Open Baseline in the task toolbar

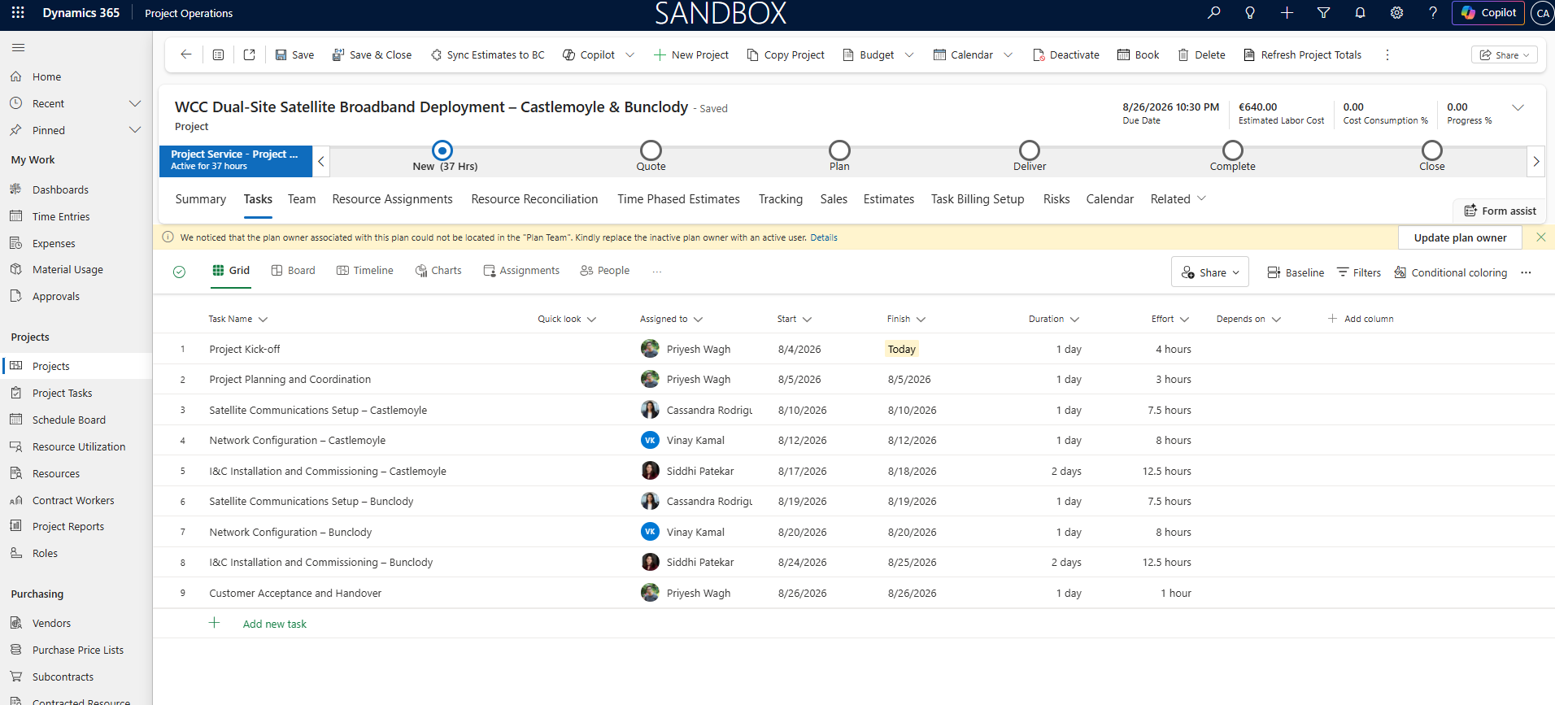[1296, 272]
